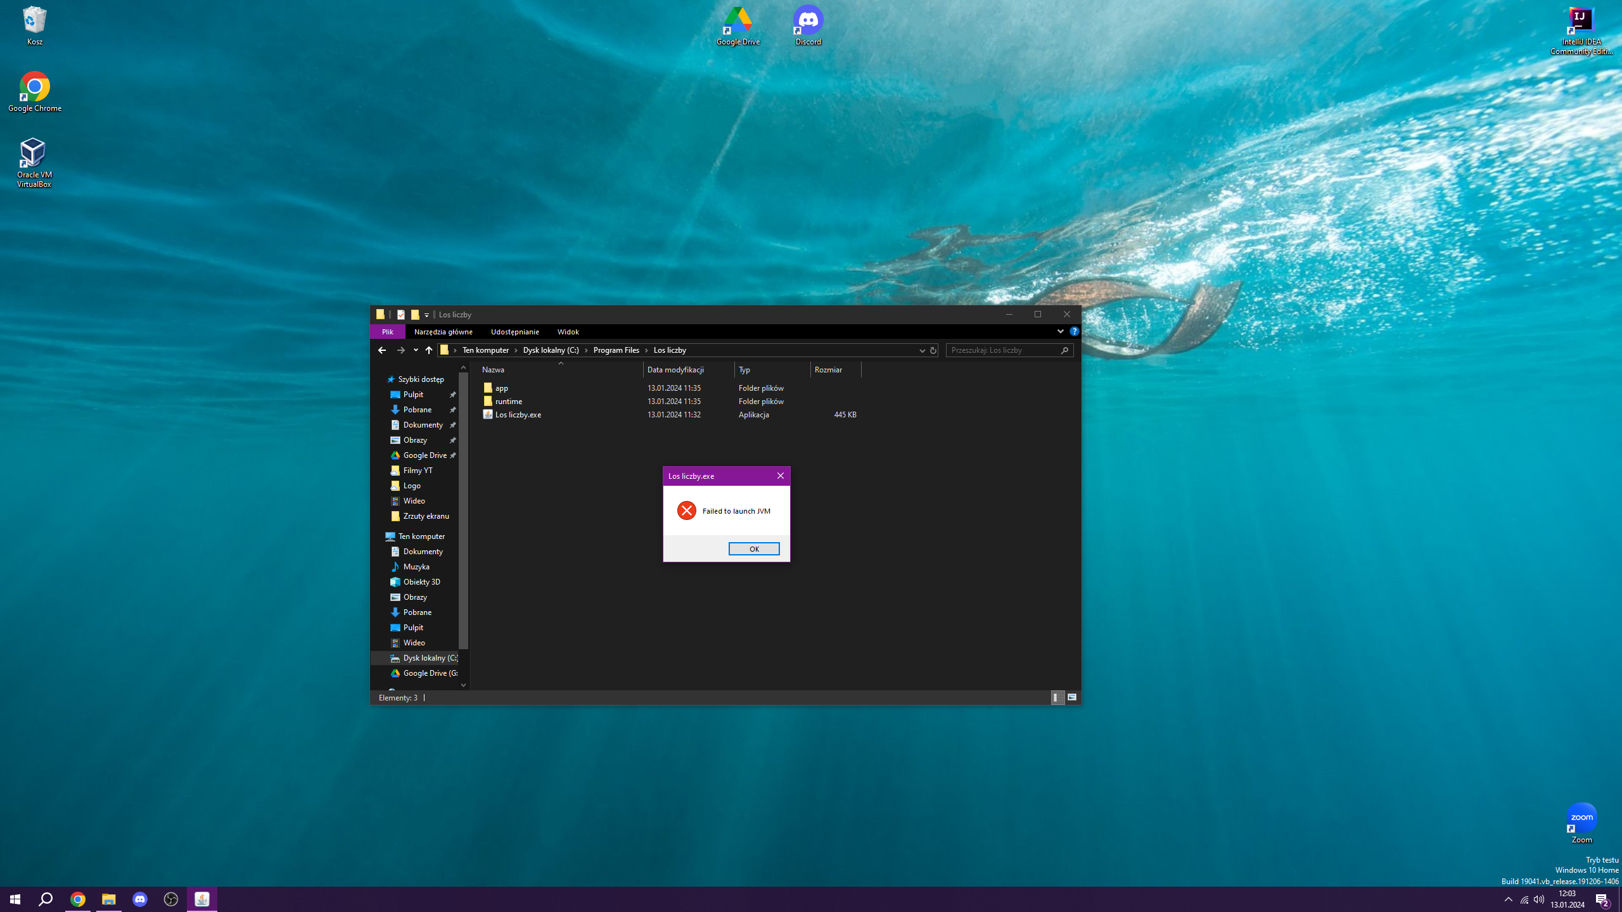The height and width of the screenshot is (912, 1622).
Task: Click Program Files in the breadcrumb path
Action: coord(616,350)
